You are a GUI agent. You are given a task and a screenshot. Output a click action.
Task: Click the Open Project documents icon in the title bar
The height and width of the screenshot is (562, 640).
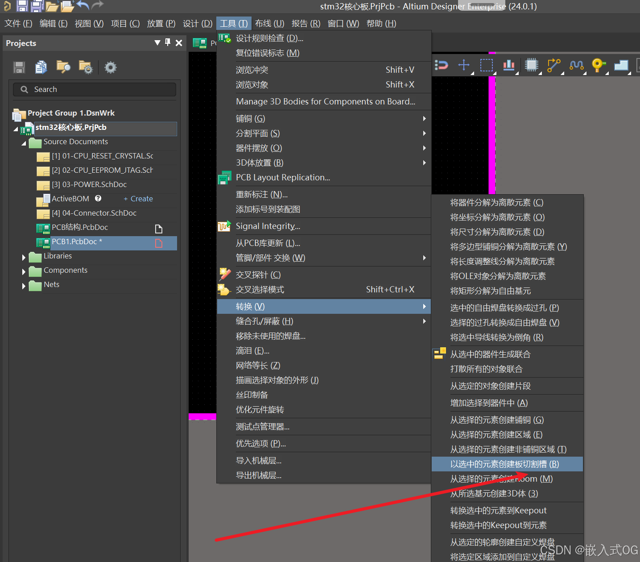pyautogui.click(x=67, y=6)
